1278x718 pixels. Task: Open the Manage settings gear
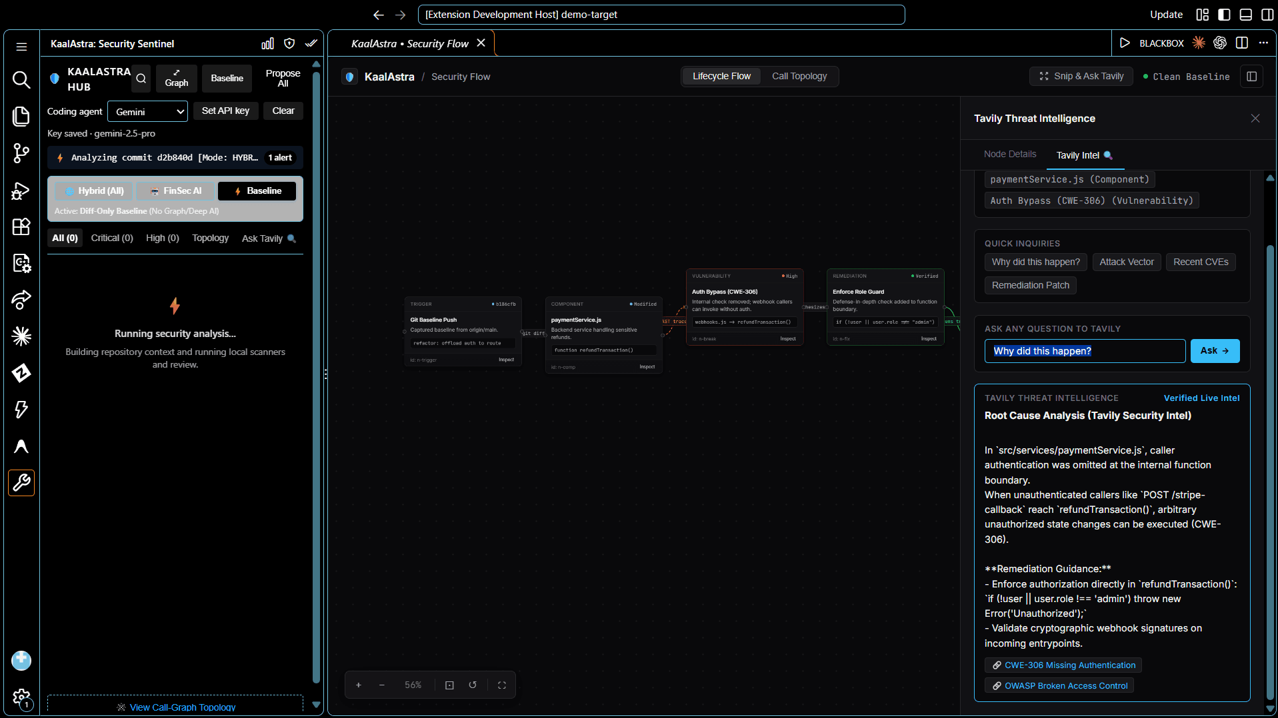[x=21, y=698]
